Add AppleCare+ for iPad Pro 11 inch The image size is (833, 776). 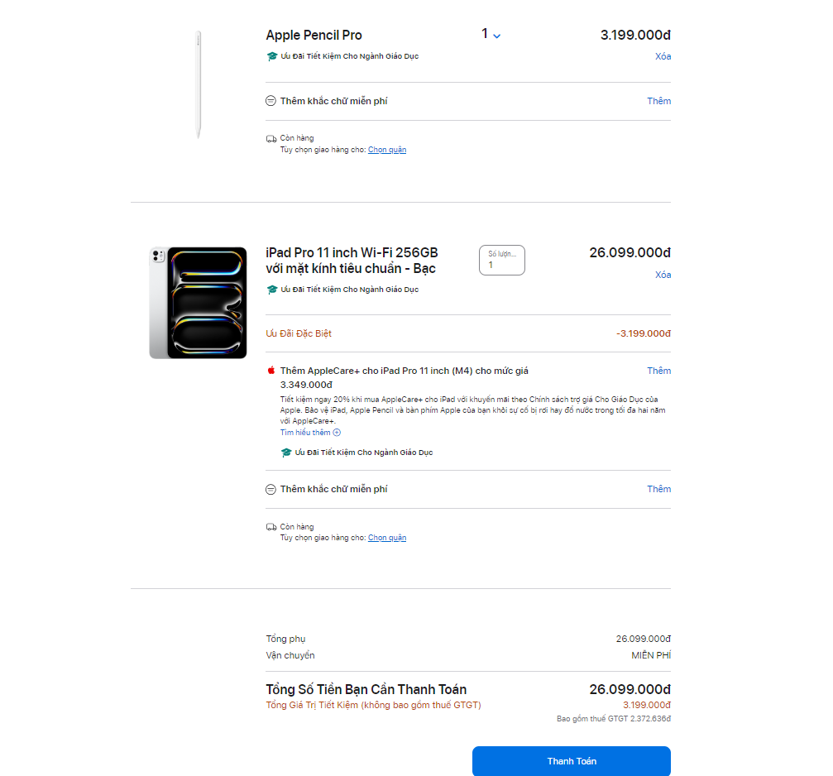click(x=658, y=371)
